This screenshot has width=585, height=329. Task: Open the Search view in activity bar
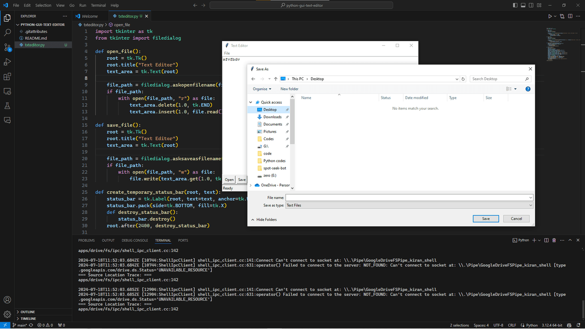click(x=7, y=33)
